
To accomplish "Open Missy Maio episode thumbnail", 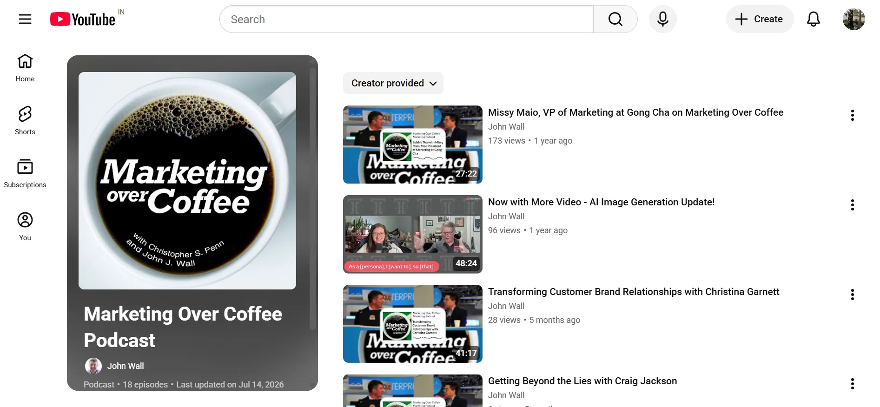I will (x=413, y=144).
